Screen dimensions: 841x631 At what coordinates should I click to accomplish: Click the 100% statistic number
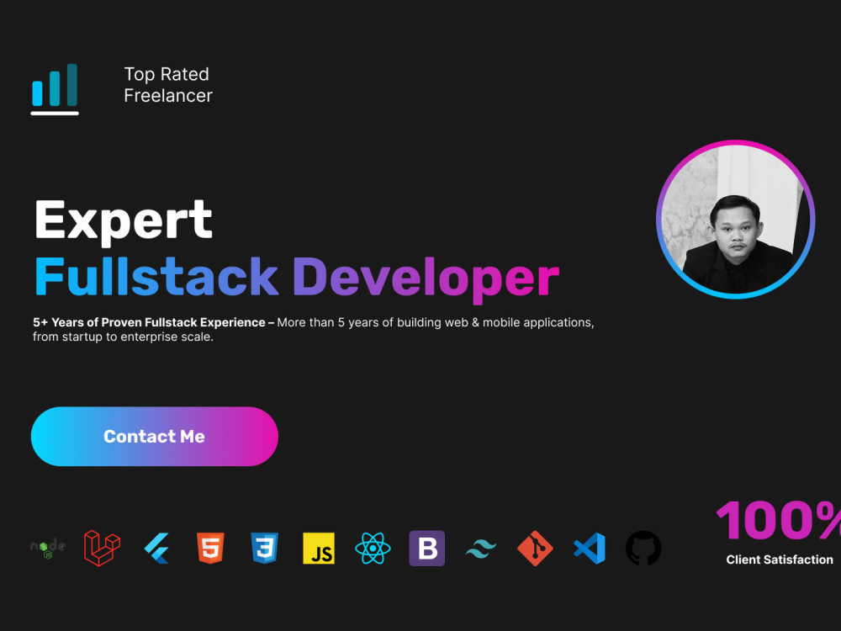778,519
